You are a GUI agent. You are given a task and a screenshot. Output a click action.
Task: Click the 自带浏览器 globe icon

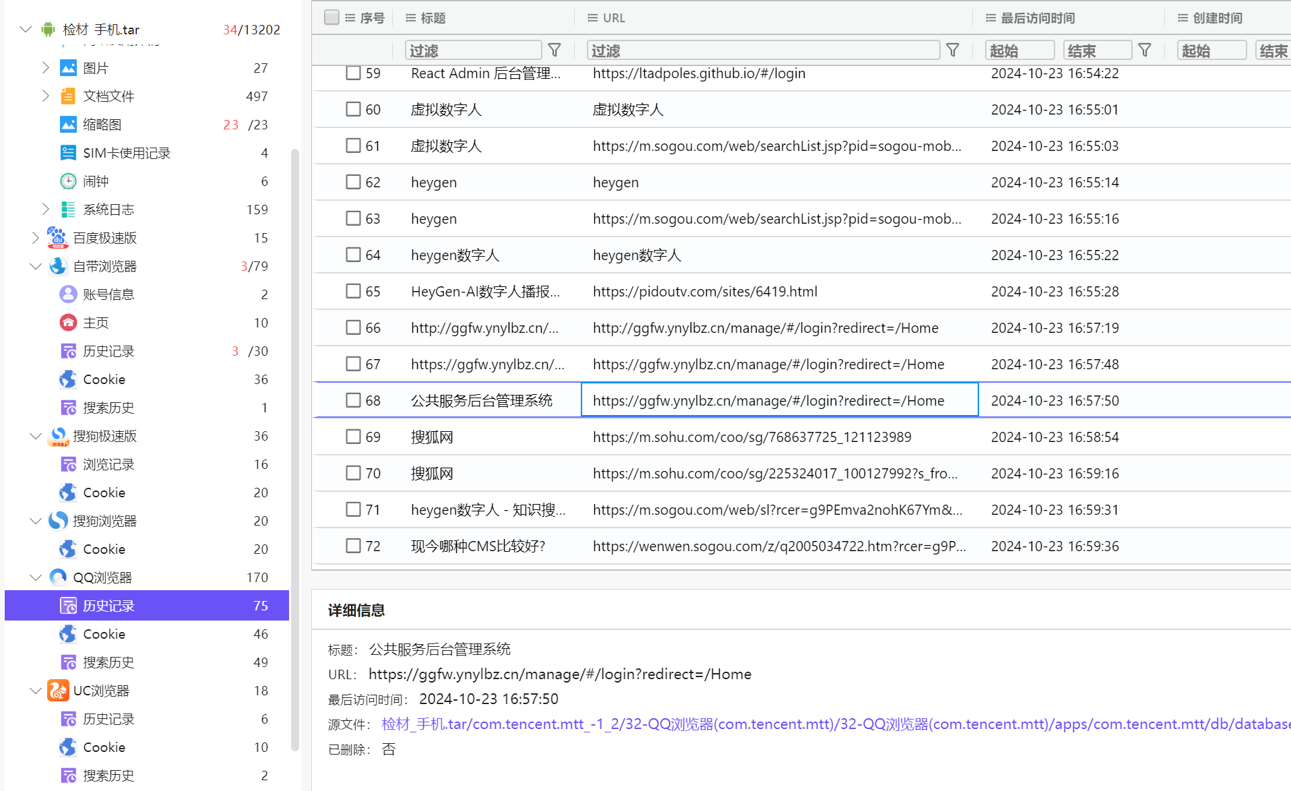[x=58, y=266]
